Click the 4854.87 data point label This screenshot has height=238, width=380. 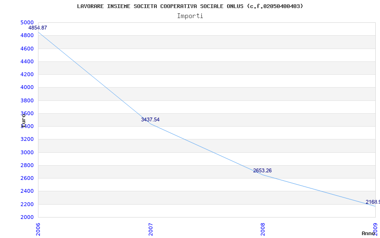click(x=38, y=28)
